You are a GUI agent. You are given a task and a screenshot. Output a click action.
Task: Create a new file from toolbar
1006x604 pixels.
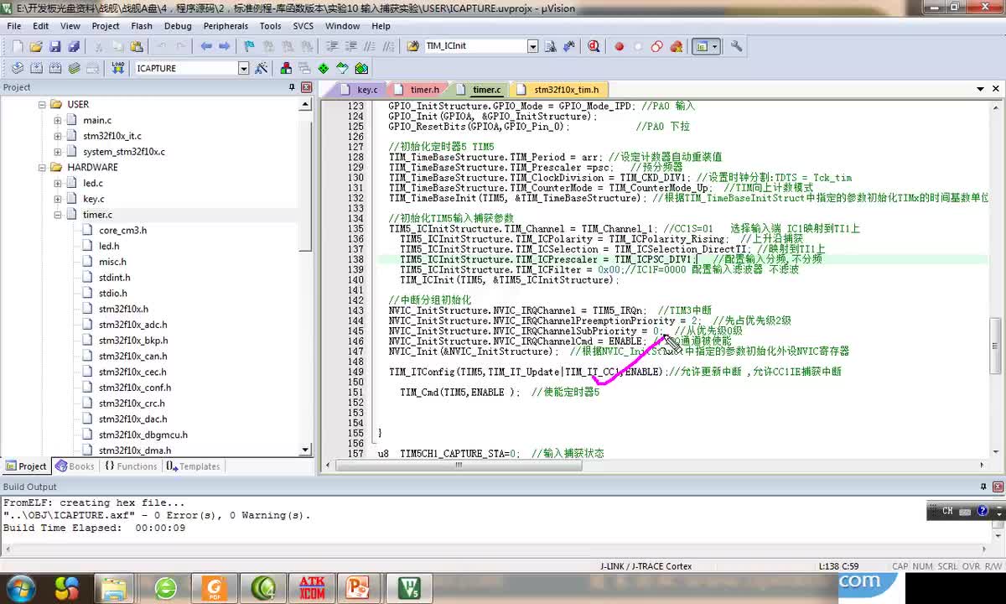[x=17, y=46]
